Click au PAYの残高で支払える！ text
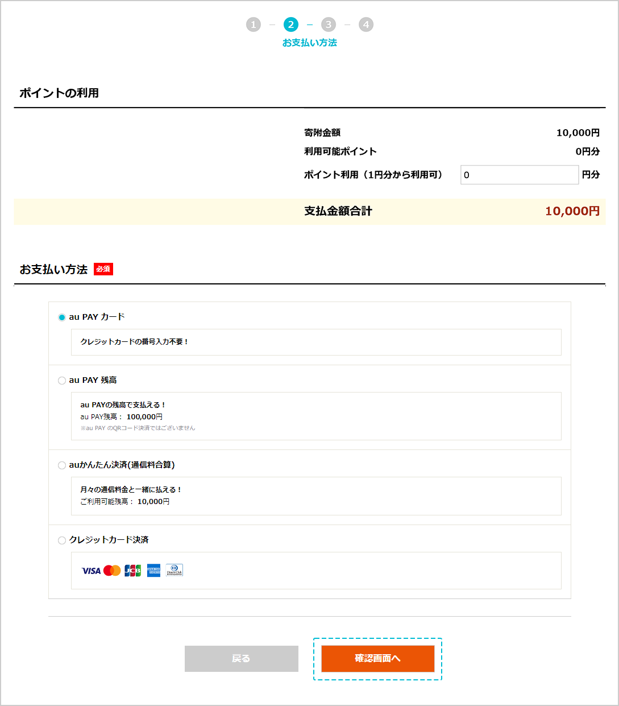Screen dimensions: 619x706 [123, 405]
